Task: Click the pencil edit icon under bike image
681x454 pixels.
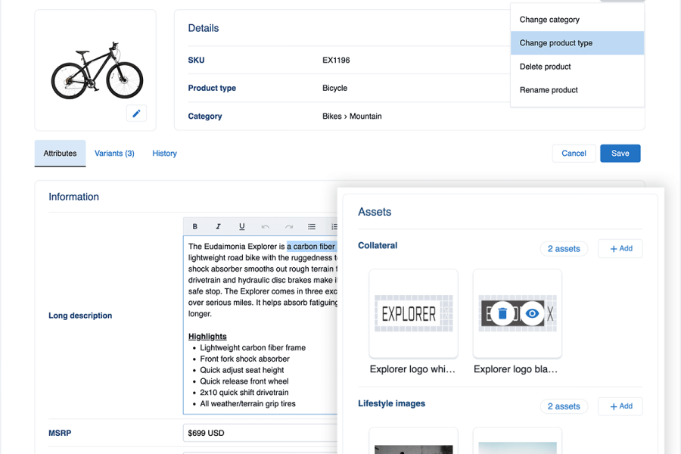Action: pyautogui.click(x=136, y=113)
